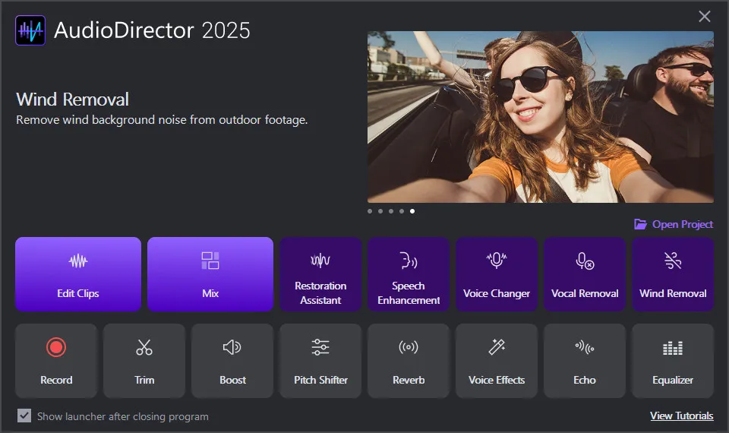
Task: Open the Equalizer
Action: coord(673,361)
